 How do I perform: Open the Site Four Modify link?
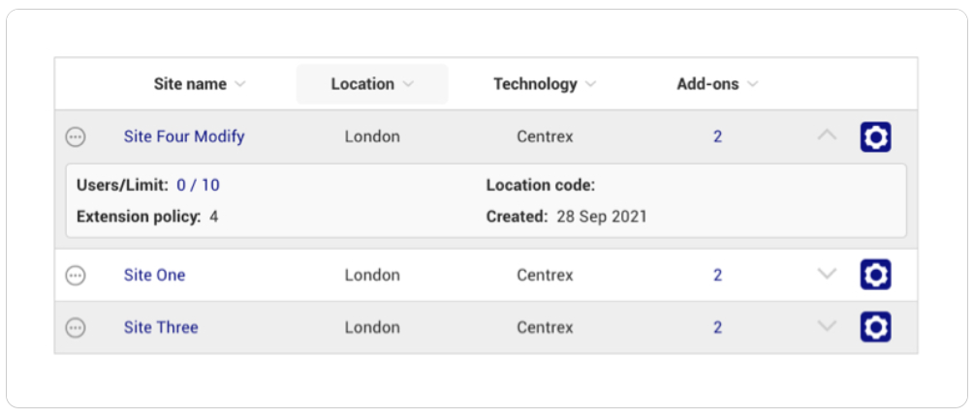tap(184, 136)
